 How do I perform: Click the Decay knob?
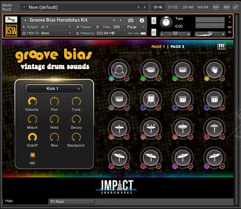coord(76,119)
